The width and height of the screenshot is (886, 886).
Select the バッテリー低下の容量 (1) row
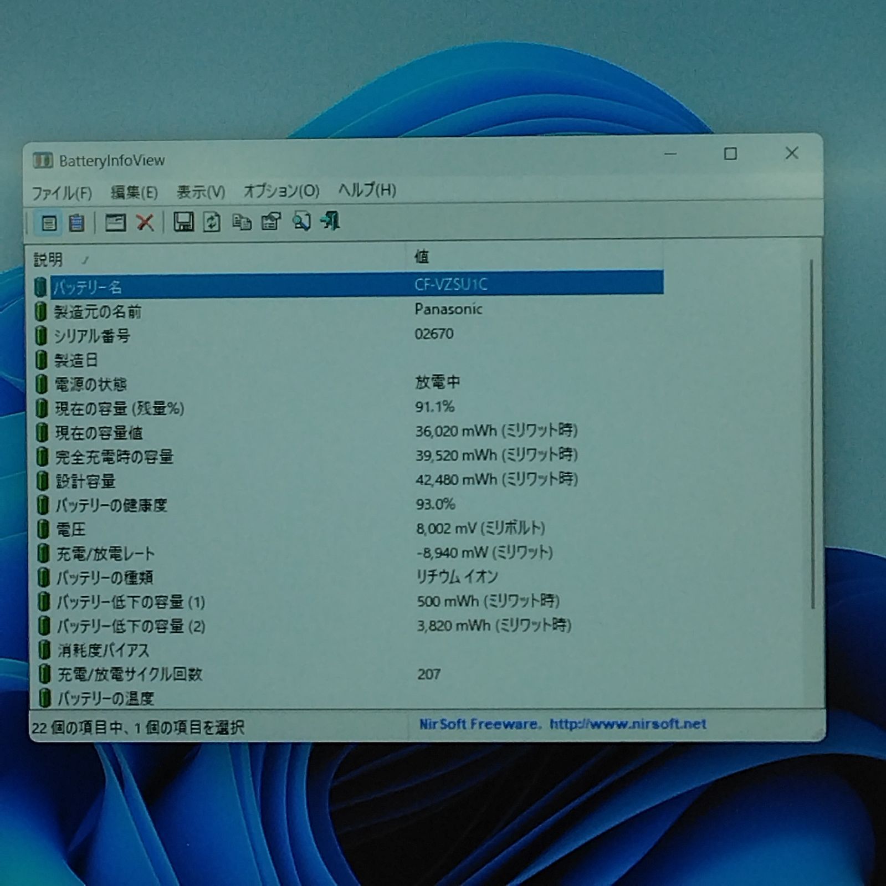349,602
